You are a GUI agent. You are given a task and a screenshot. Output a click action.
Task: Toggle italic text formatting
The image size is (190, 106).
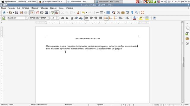[x=67, y=18]
